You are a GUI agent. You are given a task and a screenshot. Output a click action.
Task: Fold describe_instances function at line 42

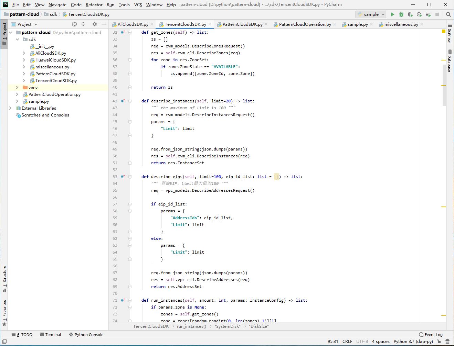pos(130,101)
